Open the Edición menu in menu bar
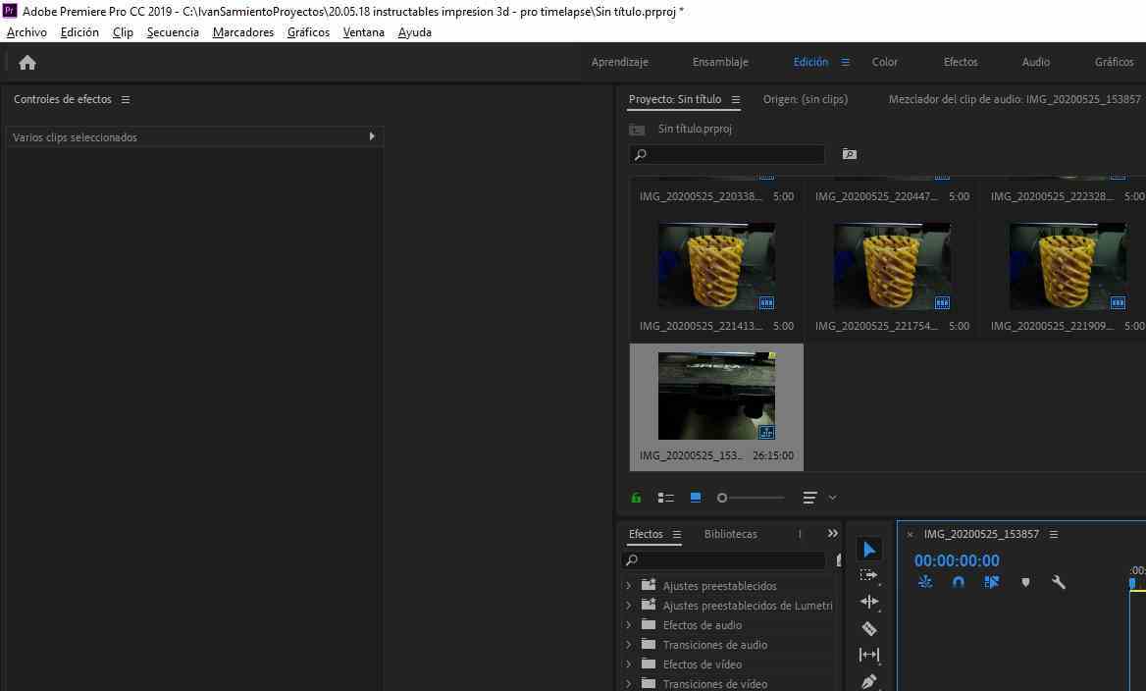The height and width of the screenshot is (691, 1146). (x=79, y=32)
